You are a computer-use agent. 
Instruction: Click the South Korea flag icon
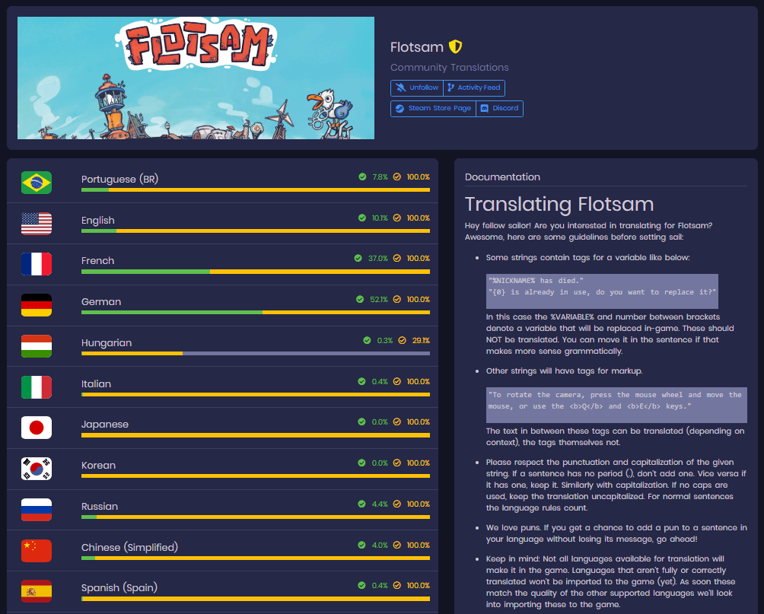pyautogui.click(x=37, y=468)
